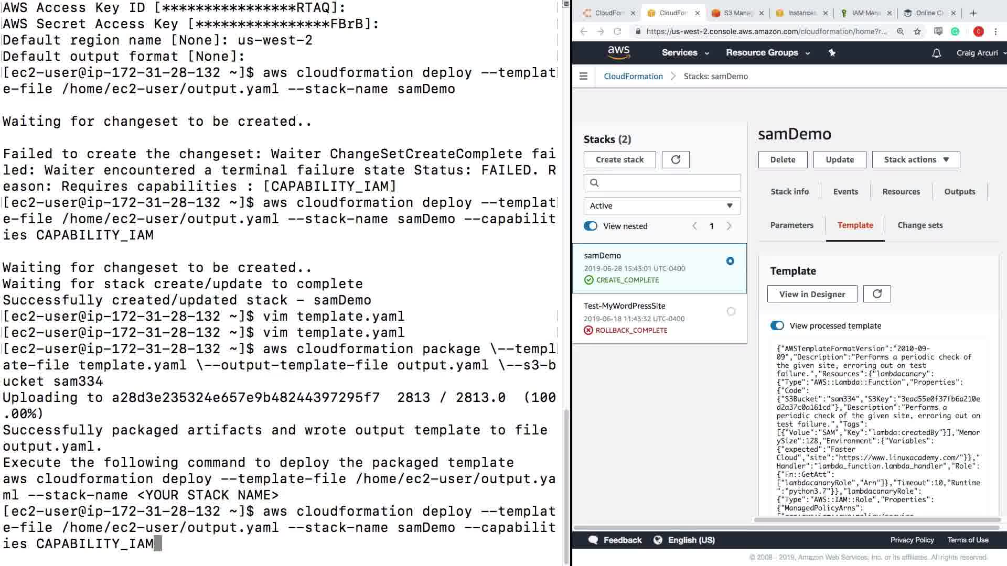Viewport: 1007px width, 566px height.
Task: Open the notifications bell icon
Action: click(x=936, y=53)
